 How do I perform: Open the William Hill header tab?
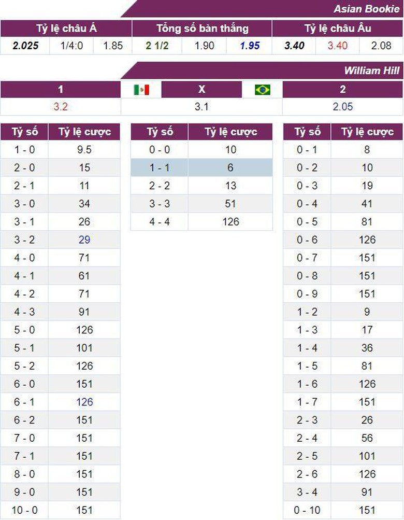pyautogui.click(x=371, y=71)
